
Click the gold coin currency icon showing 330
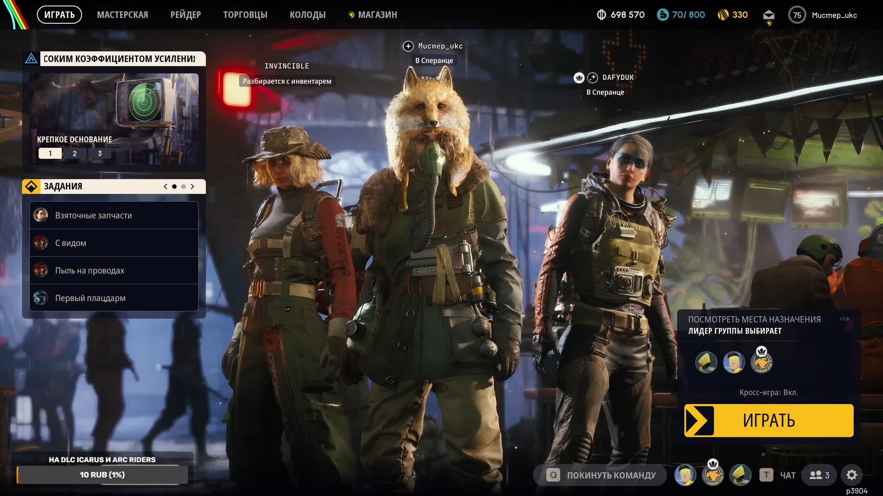pos(723,15)
